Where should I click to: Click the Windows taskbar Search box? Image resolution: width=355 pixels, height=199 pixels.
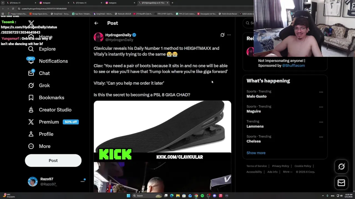(147, 196)
